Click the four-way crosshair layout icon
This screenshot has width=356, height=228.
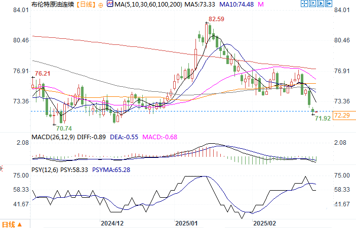(304, 4)
